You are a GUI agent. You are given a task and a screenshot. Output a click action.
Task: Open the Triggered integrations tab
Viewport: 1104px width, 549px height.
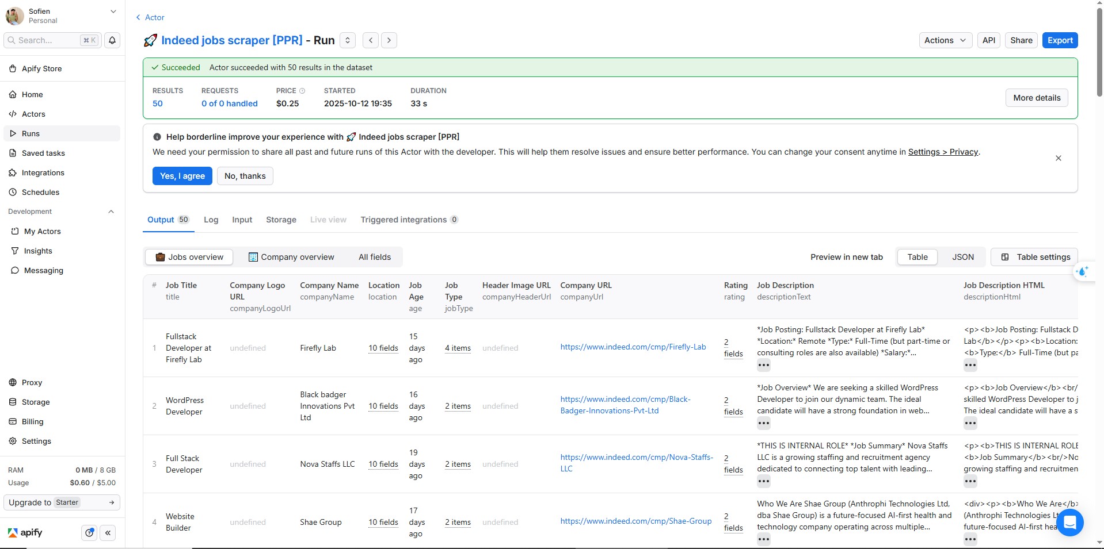pyautogui.click(x=409, y=220)
